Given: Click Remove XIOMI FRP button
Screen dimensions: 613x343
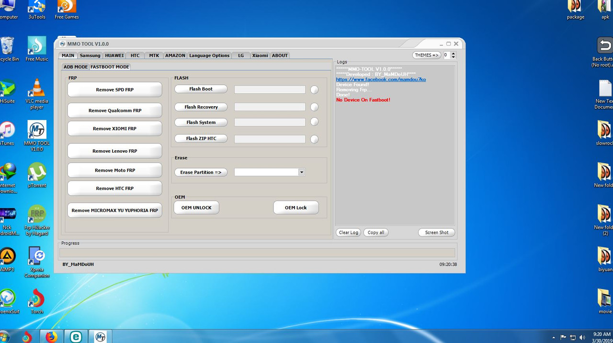Looking at the screenshot, I should click(115, 129).
